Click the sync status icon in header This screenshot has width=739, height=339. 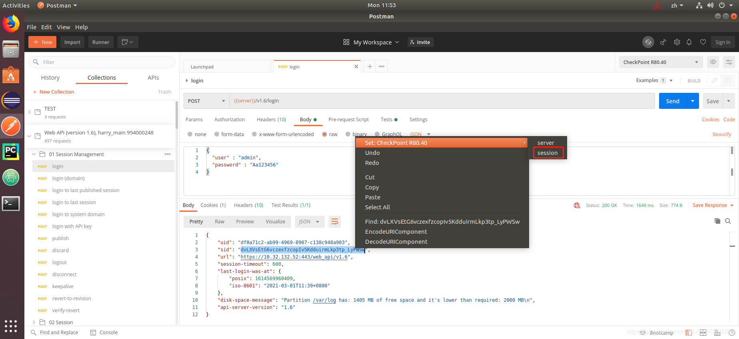click(x=648, y=42)
